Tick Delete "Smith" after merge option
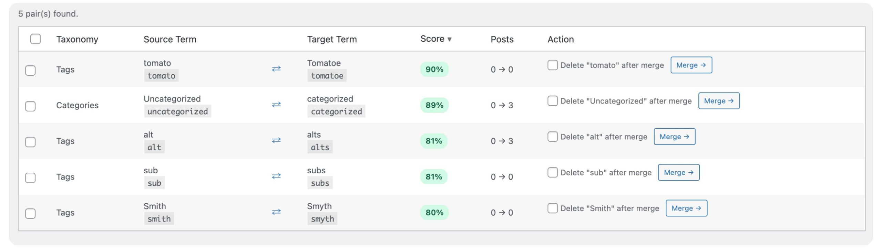This screenshot has height=248, width=882. coord(552,208)
